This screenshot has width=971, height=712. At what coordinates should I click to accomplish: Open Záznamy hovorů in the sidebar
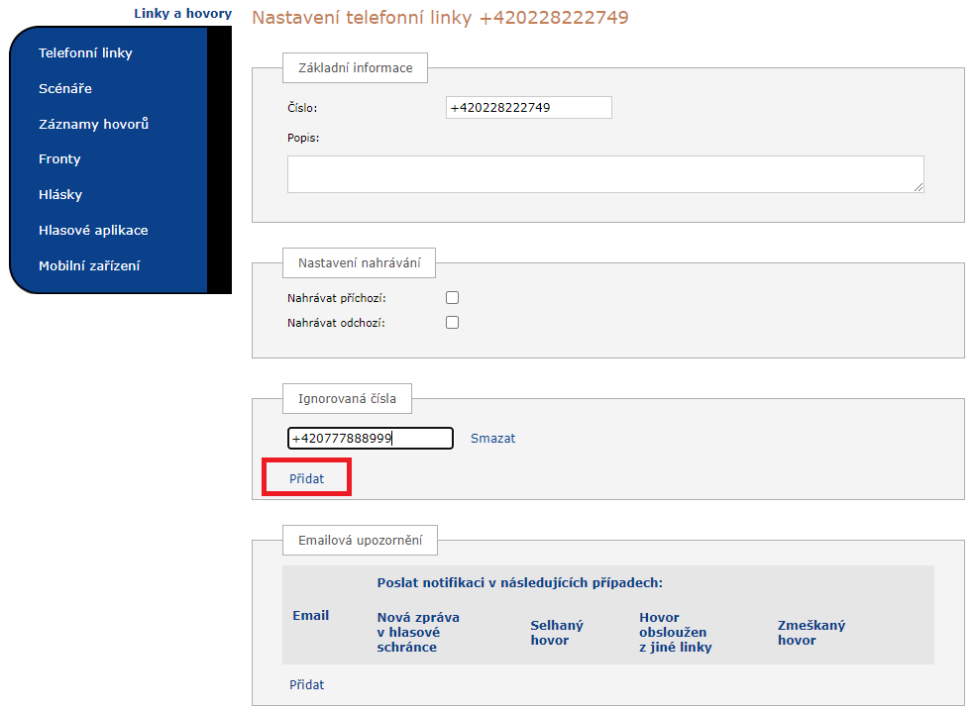pyautogui.click(x=93, y=124)
